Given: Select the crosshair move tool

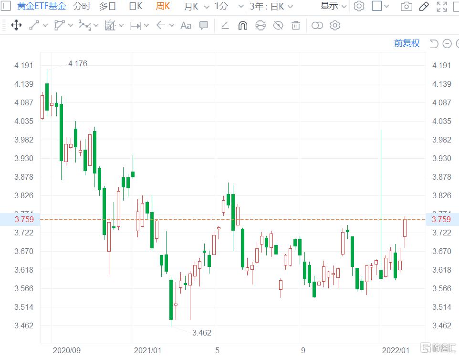Looking at the screenshot, I should tap(16, 25).
